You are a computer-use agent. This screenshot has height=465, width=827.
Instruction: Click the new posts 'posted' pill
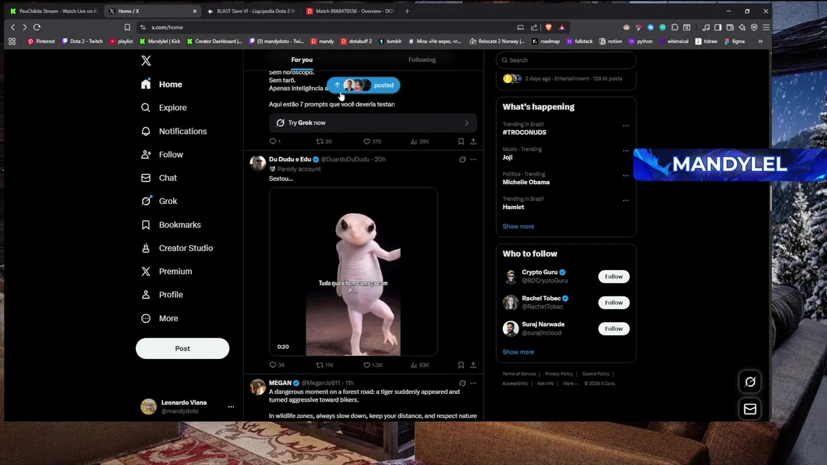363,85
